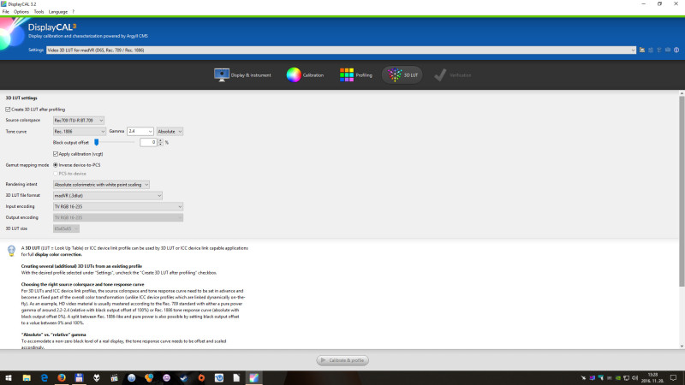Click the DisplayCAL tray icon with magenta screen
The width and height of the screenshot is (685, 385).
pyautogui.click(x=592, y=378)
